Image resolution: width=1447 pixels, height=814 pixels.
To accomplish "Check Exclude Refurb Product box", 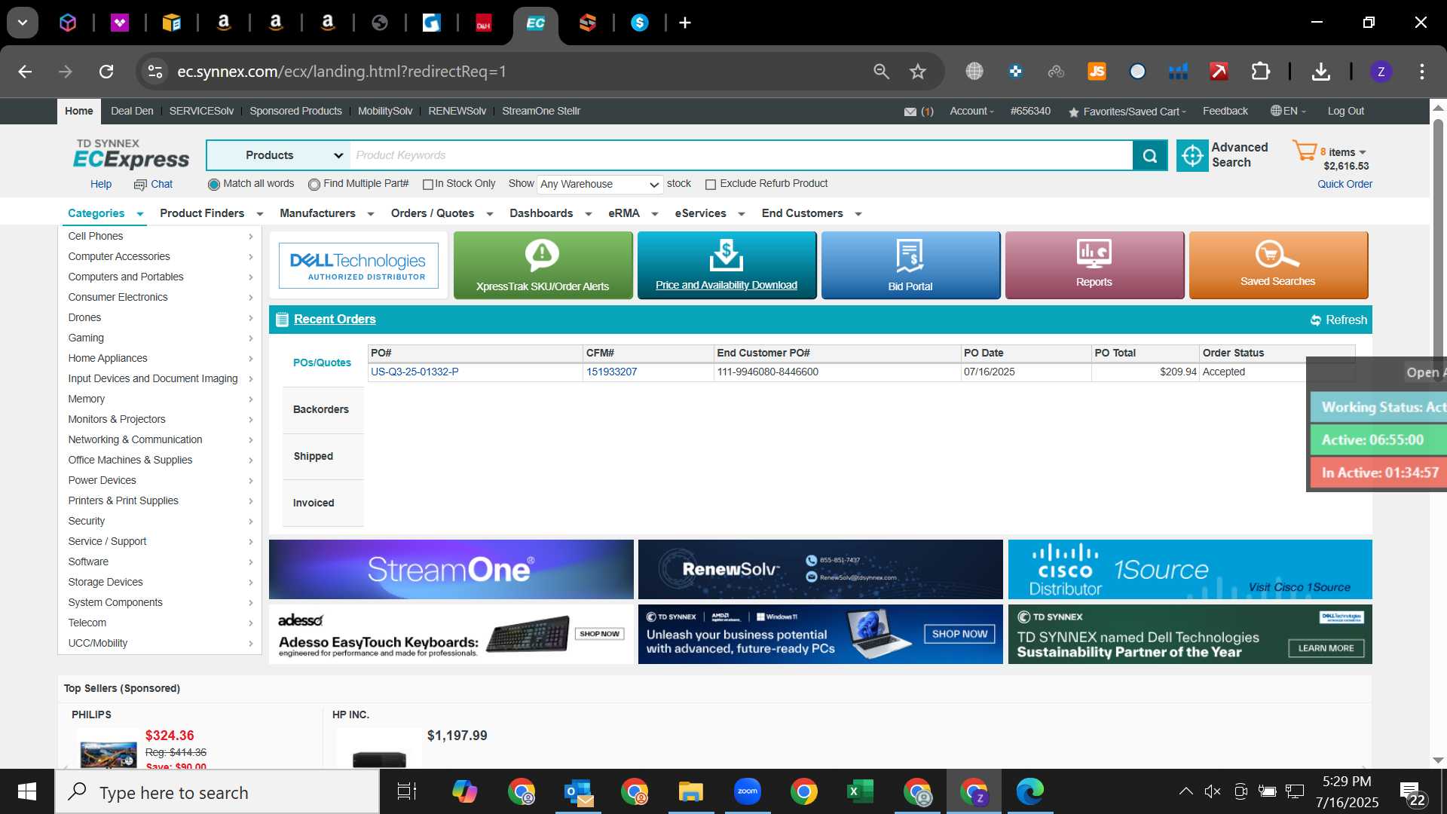I will point(710,185).
